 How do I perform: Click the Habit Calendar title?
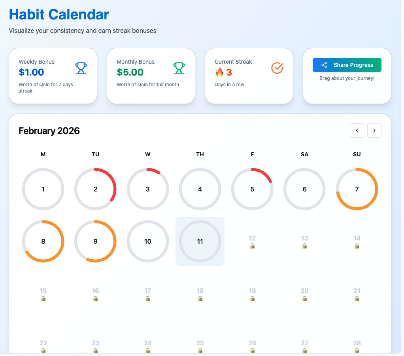click(59, 15)
